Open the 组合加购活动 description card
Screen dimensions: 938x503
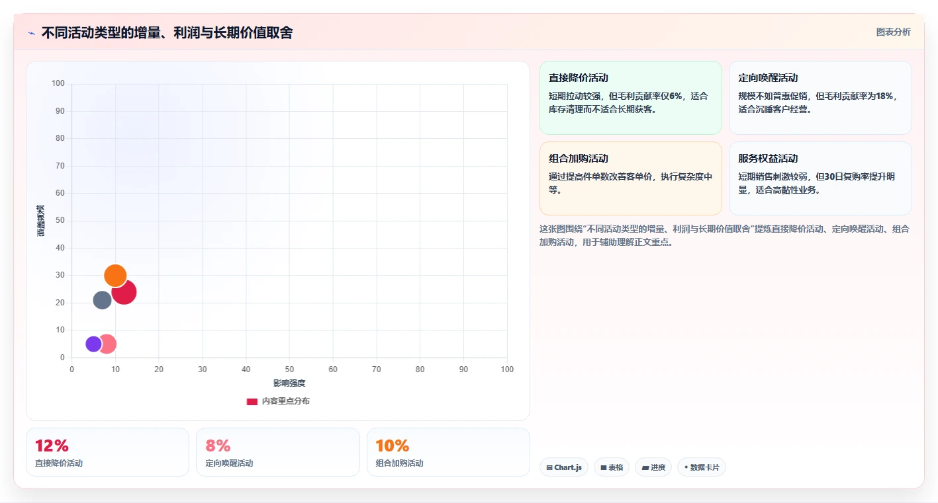pos(630,178)
